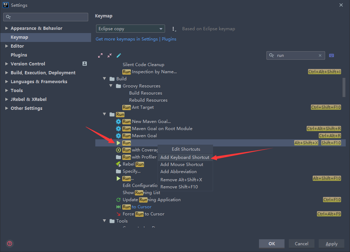Image resolution: width=350 pixels, height=252 pixels.
Task: Click the green play icon next to Run...
Action: [x=118, y=178]
